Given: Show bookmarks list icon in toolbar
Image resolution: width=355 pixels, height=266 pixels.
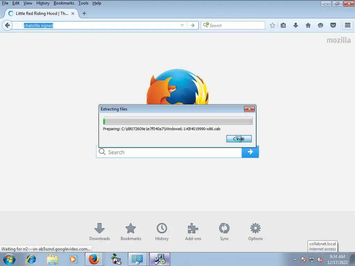Looking at the screenshot, I should 283,25.
